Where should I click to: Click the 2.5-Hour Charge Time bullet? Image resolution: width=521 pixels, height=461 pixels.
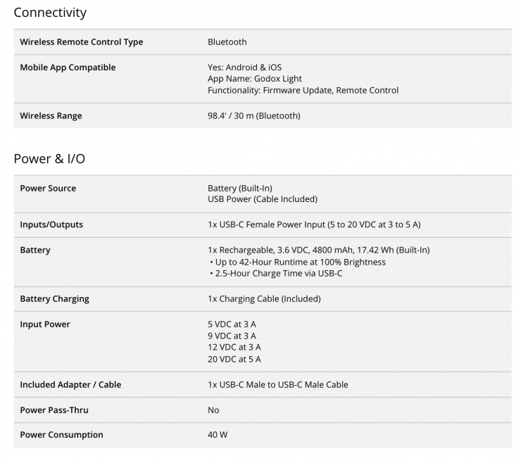[x=276, y=273]
